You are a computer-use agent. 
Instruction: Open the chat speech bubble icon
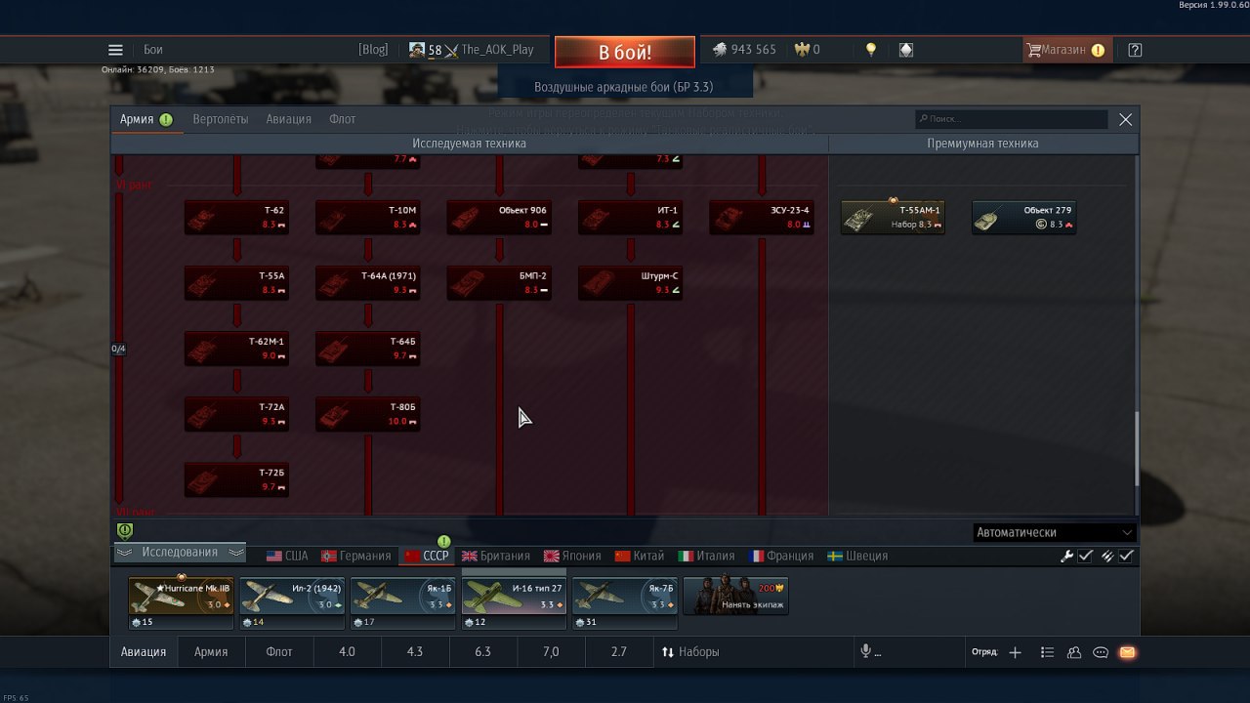click(1101, 652)
